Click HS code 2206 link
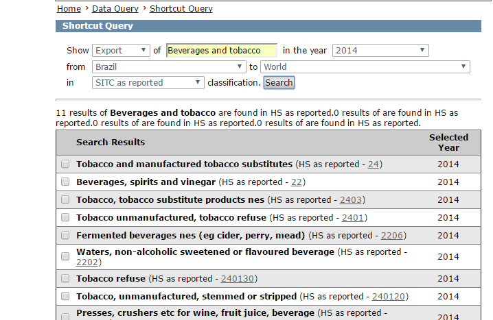The width and height of the screenshot is (493, 320). click(392, 235)
